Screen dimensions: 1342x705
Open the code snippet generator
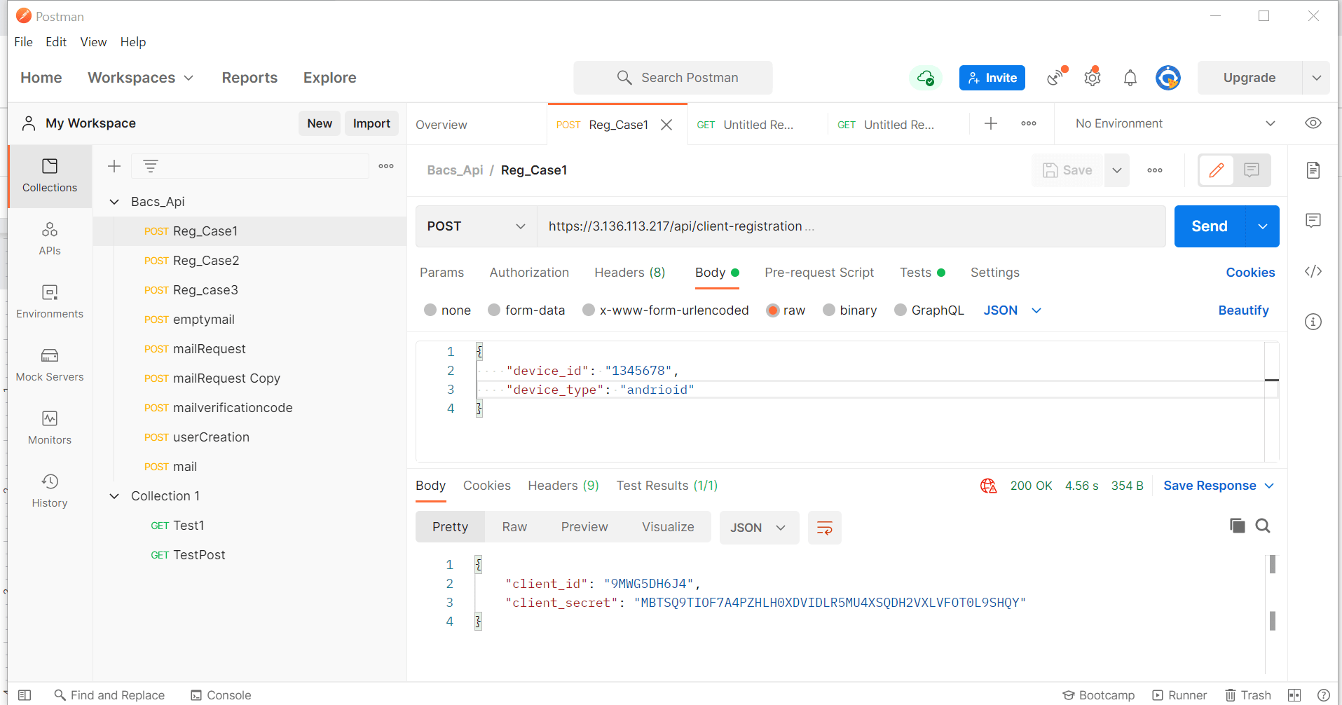point(1313,271)
